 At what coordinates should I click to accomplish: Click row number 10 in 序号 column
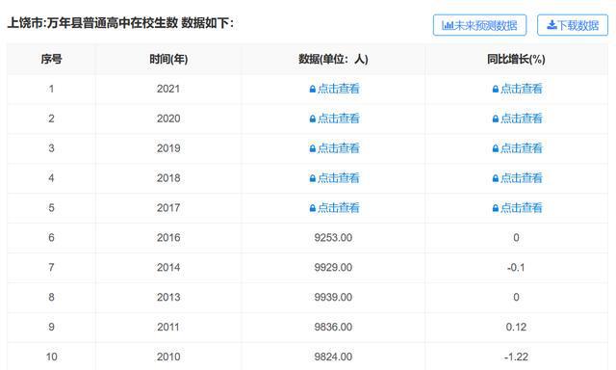51,357
